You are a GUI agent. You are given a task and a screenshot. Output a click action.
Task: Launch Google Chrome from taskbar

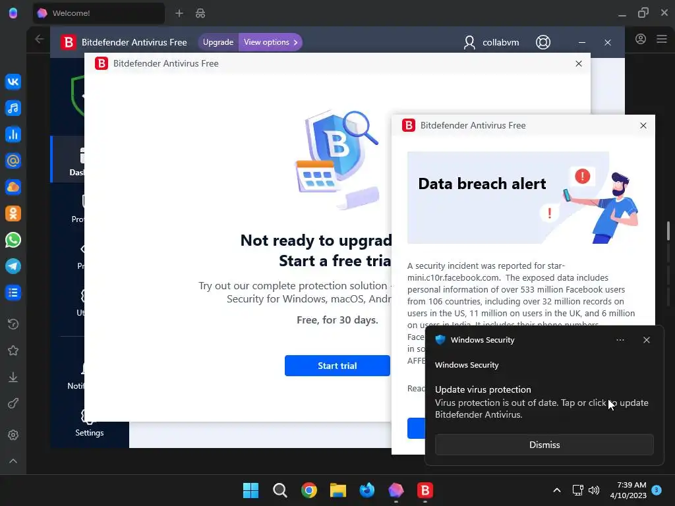308,490
